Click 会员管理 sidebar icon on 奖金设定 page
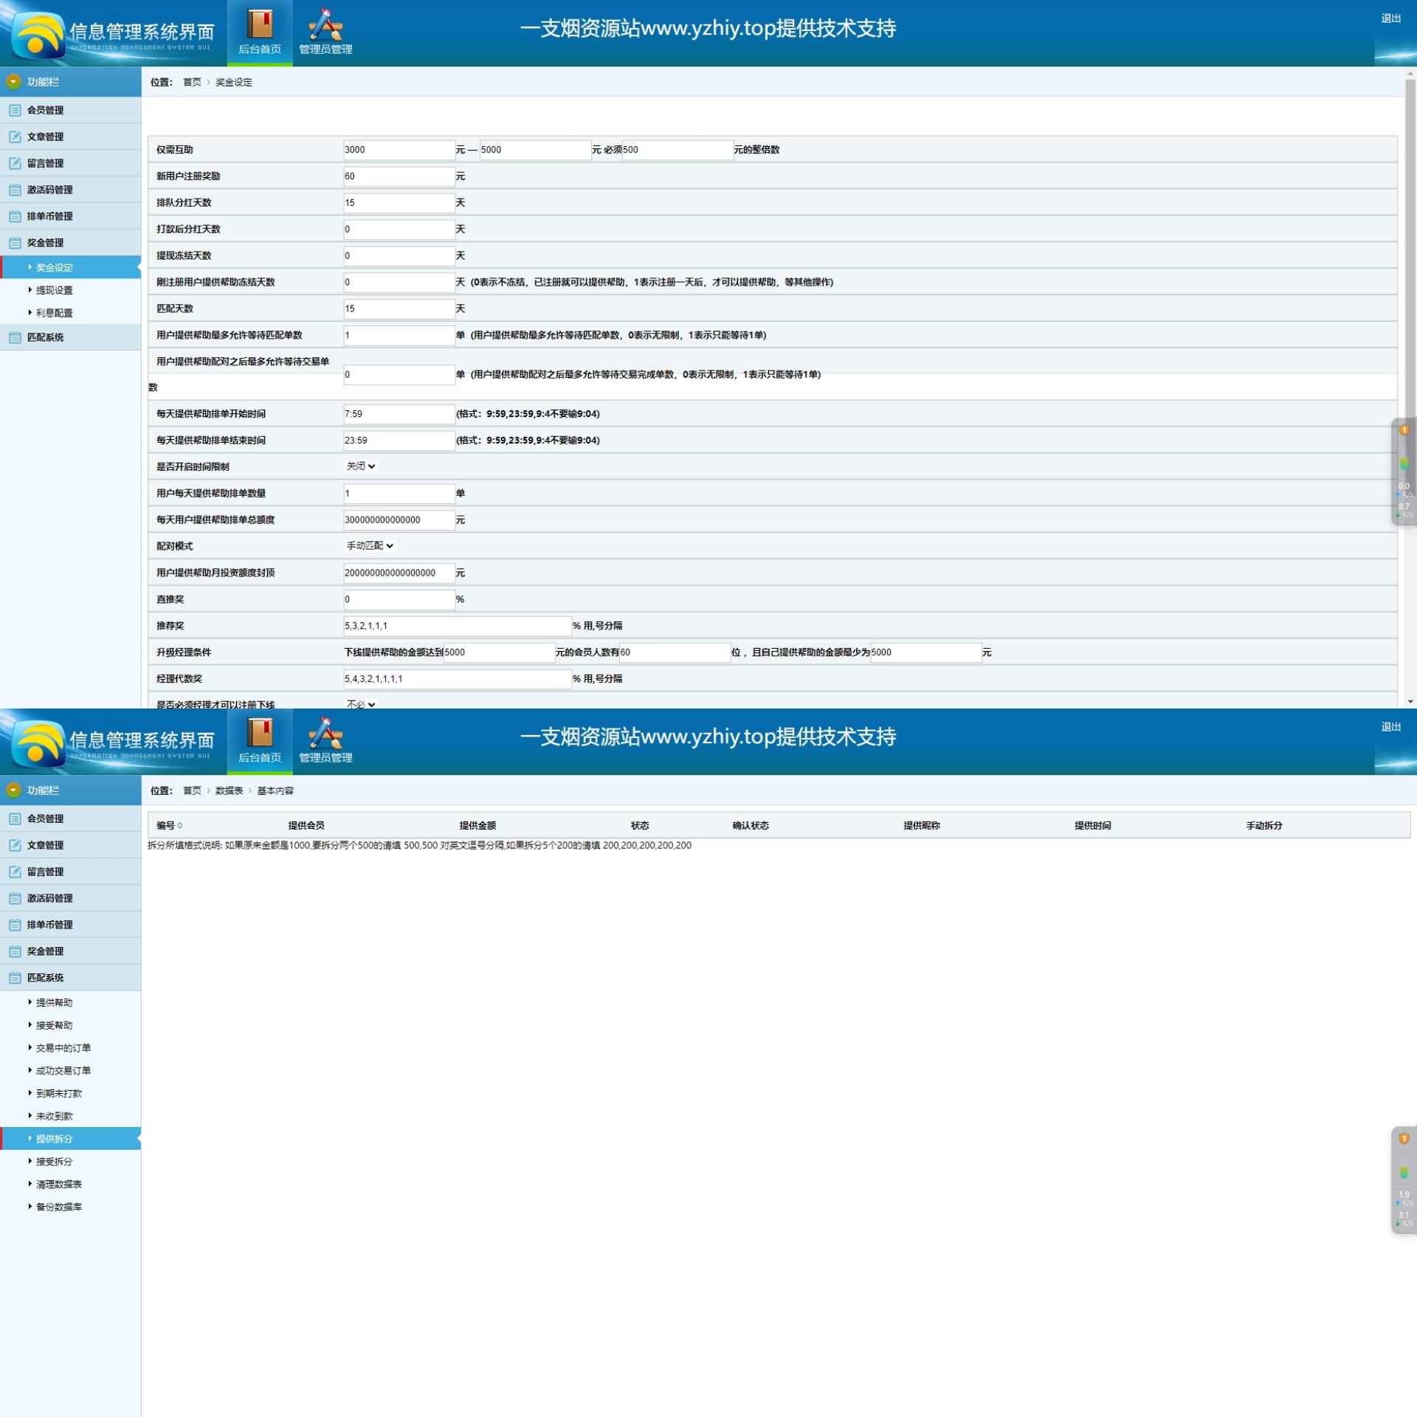 [15, 110]
